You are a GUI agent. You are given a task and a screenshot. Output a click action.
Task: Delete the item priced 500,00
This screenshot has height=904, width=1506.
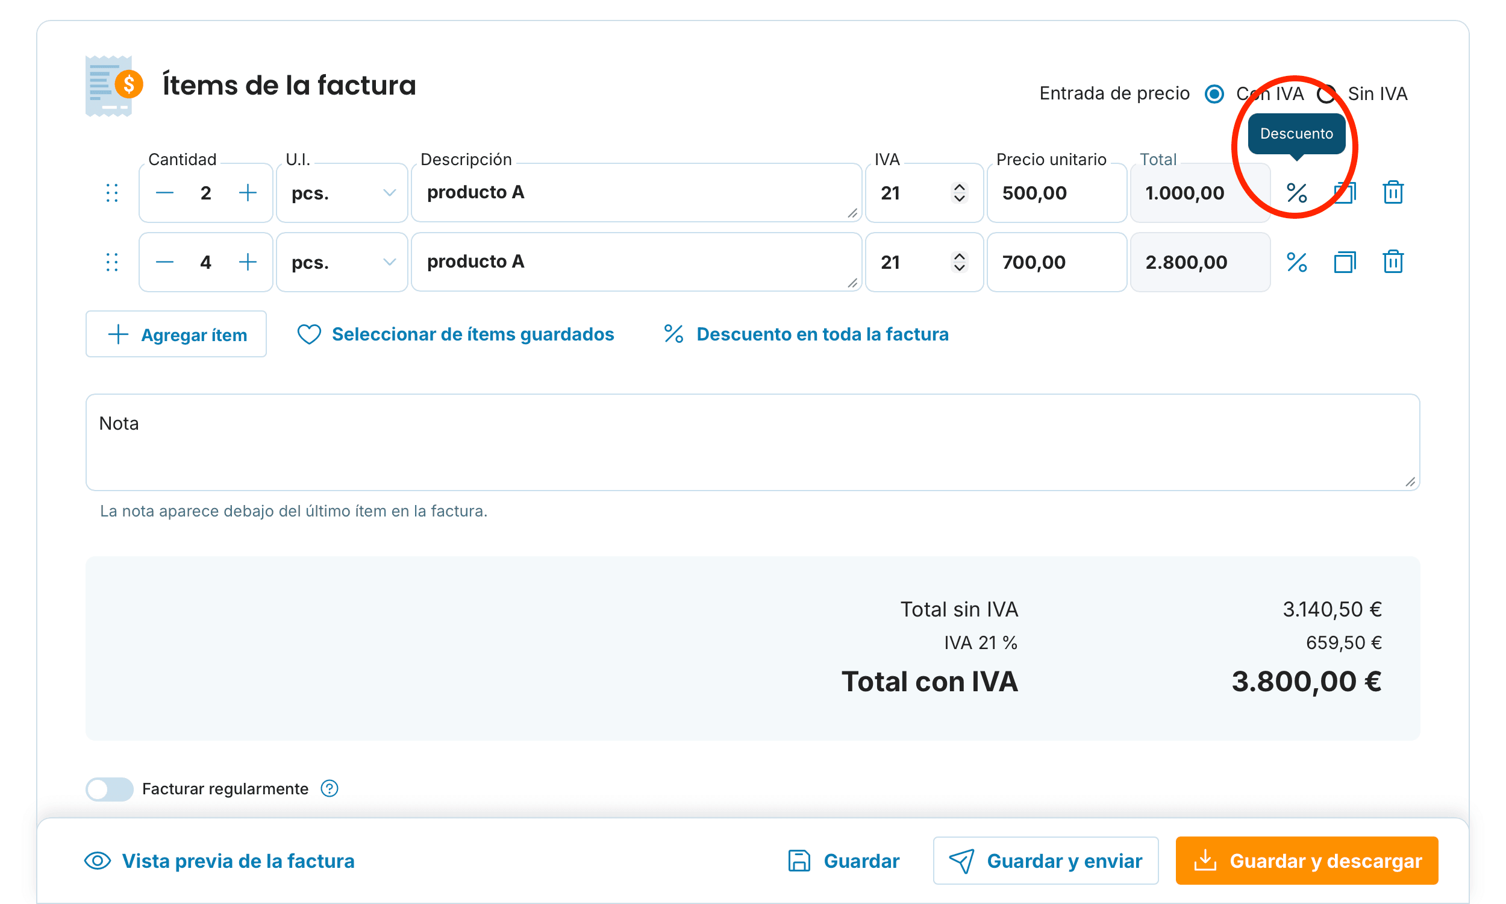(1392, 193)
